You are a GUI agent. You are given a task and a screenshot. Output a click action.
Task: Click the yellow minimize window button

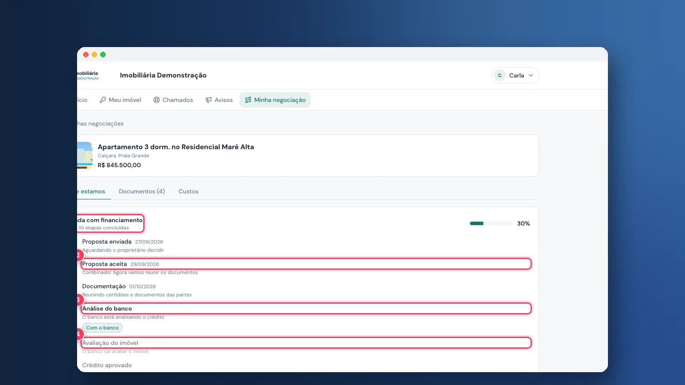[x=94, y=54]
